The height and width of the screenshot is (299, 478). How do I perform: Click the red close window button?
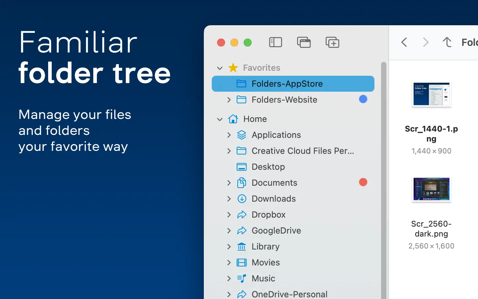[x=221, y=43]
